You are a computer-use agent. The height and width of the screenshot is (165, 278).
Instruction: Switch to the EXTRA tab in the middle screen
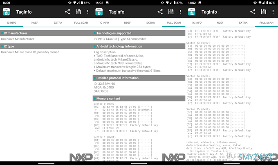(x=150, y=23)
